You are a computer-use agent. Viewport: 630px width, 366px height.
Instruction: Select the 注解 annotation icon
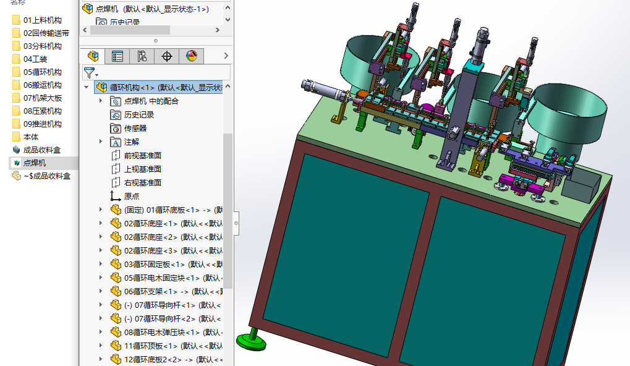116,142
